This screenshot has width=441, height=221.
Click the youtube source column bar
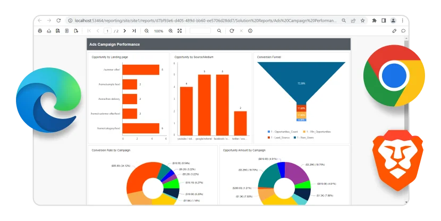[186, 111]
